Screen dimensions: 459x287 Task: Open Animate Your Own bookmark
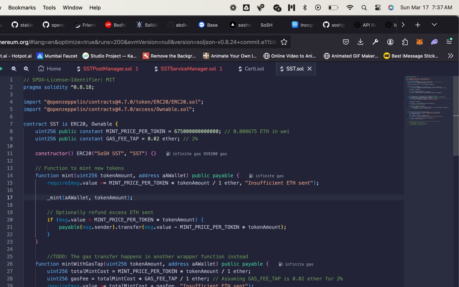coord(230,56)
